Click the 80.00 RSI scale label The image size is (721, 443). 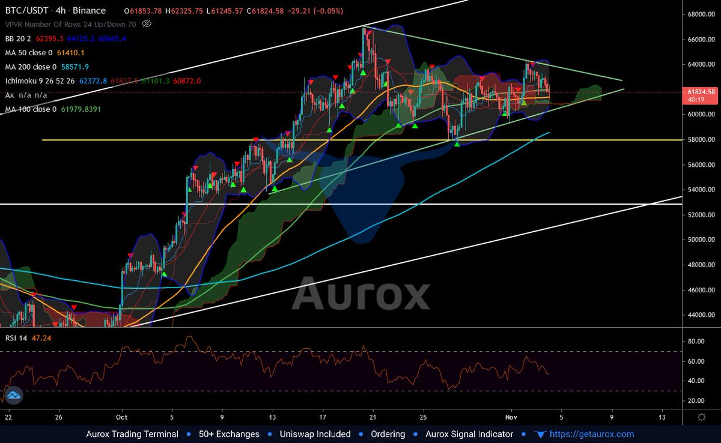coord(695,342)
